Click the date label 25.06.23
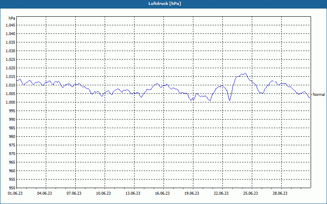The width and height of the screenshot is (327, 204). click(251, 193)
